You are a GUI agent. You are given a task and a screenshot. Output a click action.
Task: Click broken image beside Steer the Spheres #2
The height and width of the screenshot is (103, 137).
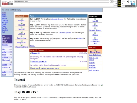(x=31, y=62)
